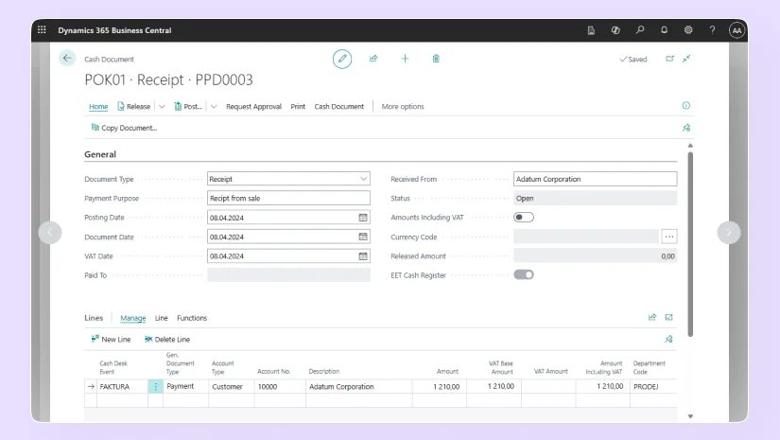
Task: Open the Posting Date calendar picker
Action: [x=363, y=218]
